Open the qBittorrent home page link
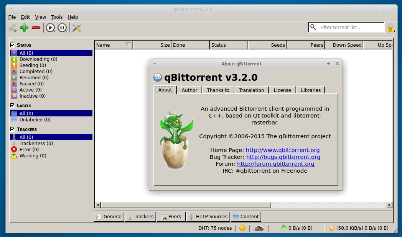The image size is (402, 237). point(283,150)
